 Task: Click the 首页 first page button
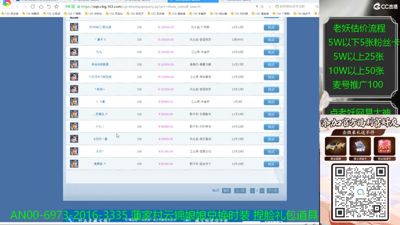[226, 191]
